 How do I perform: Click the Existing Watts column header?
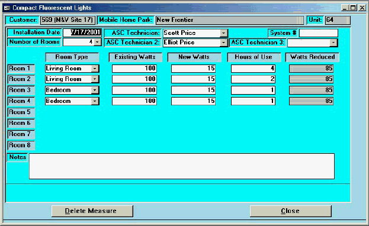[135, 57]
